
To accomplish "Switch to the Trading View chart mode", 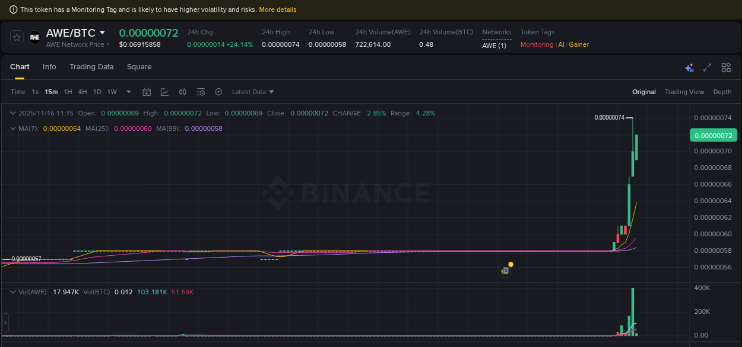I will click(684, 92).
